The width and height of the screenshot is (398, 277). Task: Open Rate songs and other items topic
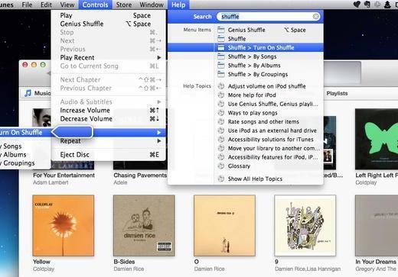click(269, 122)
